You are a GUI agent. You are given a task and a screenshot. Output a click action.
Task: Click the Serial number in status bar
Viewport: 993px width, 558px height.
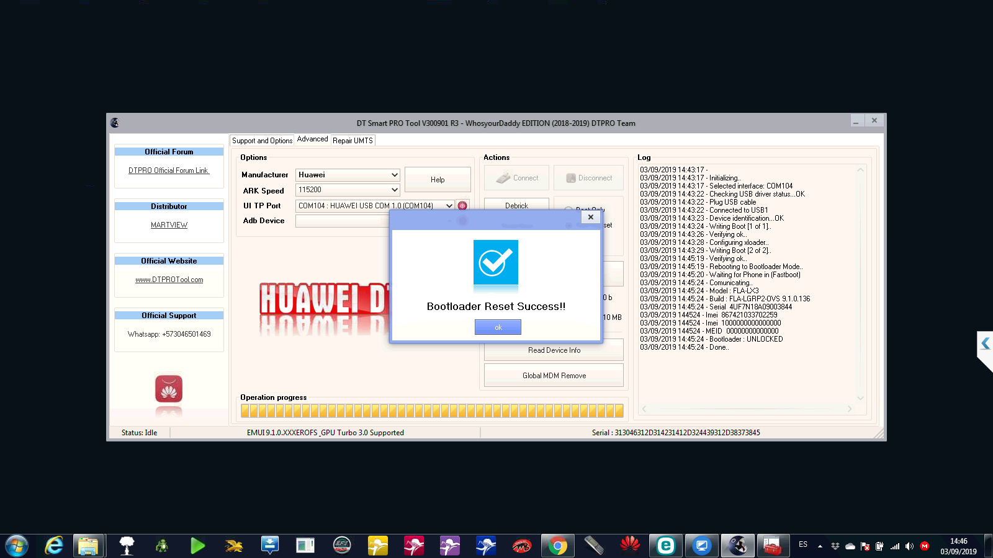[676, 433]
